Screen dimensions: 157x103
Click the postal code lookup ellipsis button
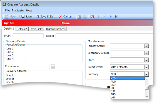pyautogui.click(x=53, y=66)
